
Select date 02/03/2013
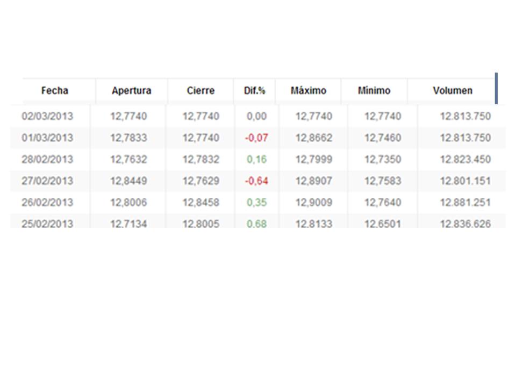click(x=47, y=116)
